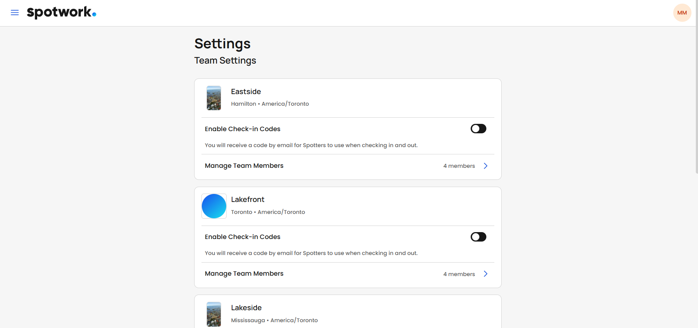Open Manage Team Members for Eastside
This screenshot has height=328, width=698.
244,166
